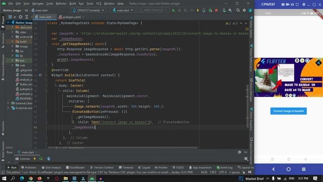Expand Scratches and Consoles node
This screenshot has height=182, width=323.
pyautogui.click(x=8, y=108)
